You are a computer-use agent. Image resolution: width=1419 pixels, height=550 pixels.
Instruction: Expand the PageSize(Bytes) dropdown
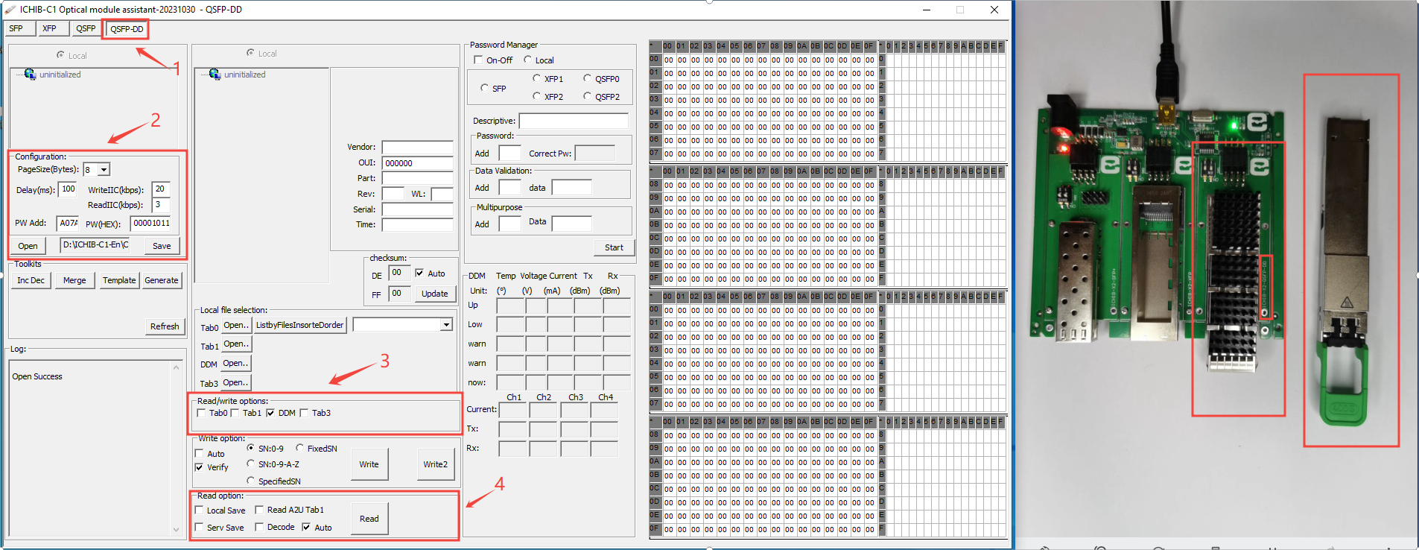(x=104, y=170)
